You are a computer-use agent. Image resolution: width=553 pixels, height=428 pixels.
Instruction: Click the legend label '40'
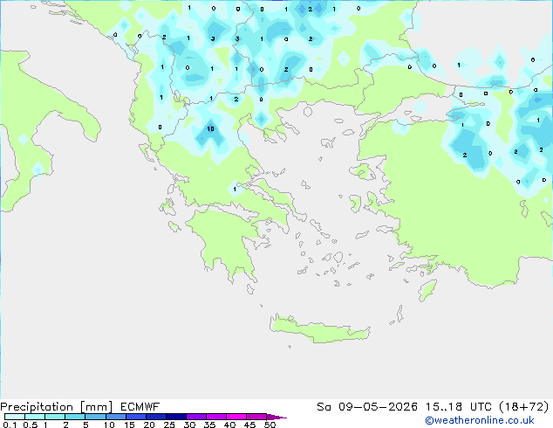click(x=229, y=425)
